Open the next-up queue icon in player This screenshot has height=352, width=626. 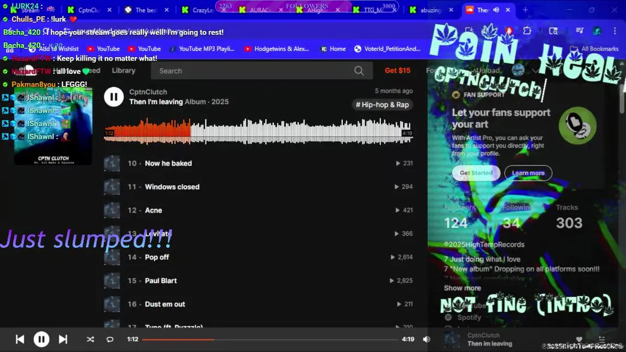click(602, 339)
